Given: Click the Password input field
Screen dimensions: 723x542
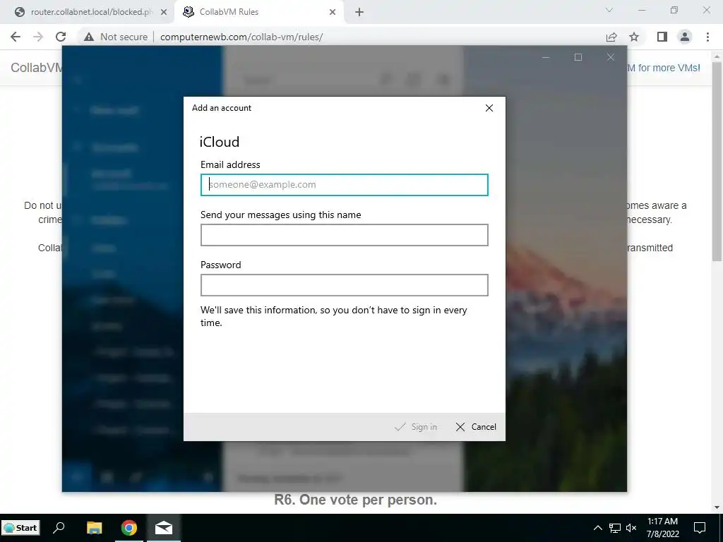Looking at the screenshot, I should [x=344, y=285].
